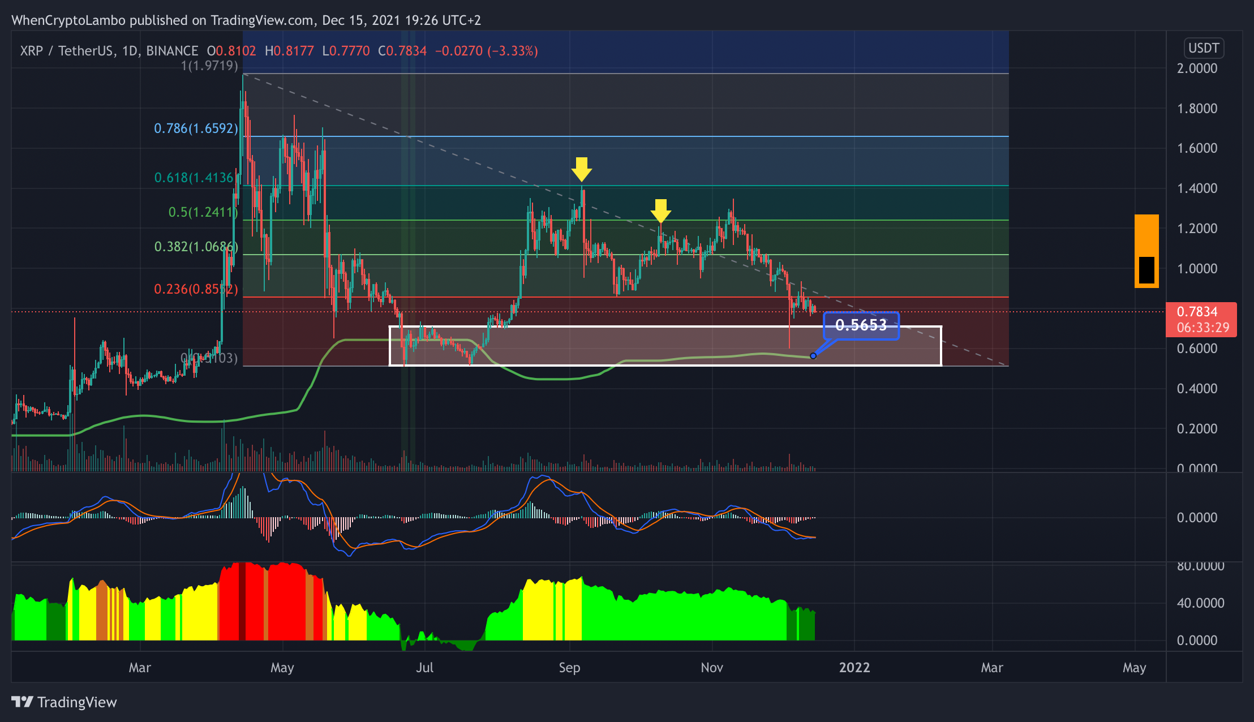The height and width of the screenshot is (722, 1254).
Task: Click the 80.0000 oscillator axis label
Action: [1200, 566]
